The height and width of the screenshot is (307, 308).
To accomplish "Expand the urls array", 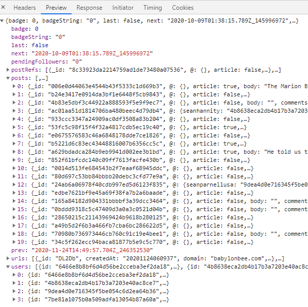I will 8,258.
